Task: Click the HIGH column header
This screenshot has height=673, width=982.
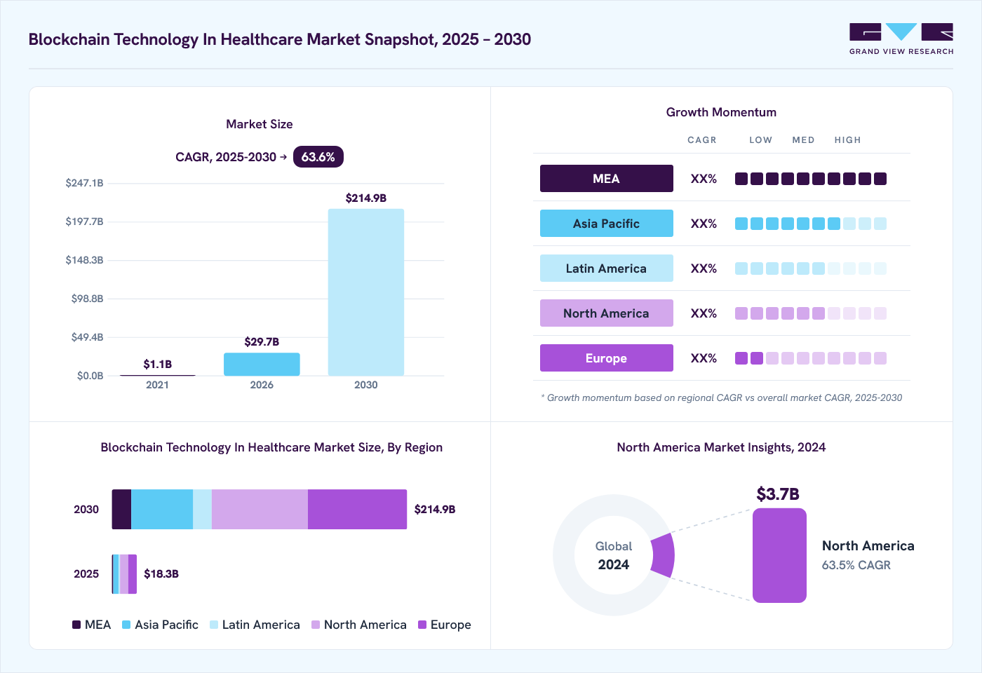Action: point(847,140)
